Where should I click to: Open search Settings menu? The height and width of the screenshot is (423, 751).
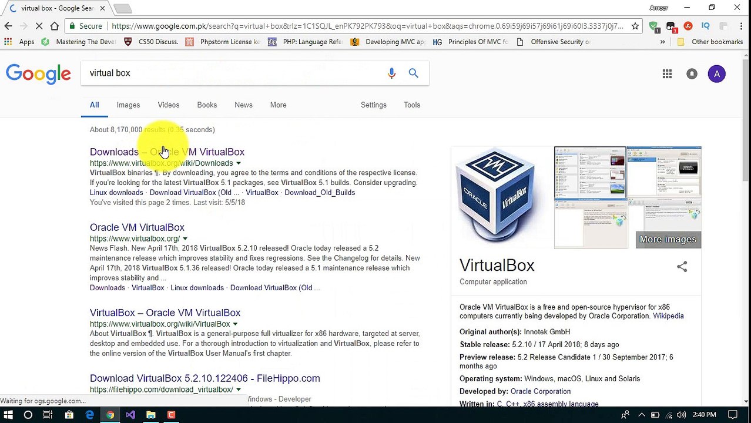374,105
